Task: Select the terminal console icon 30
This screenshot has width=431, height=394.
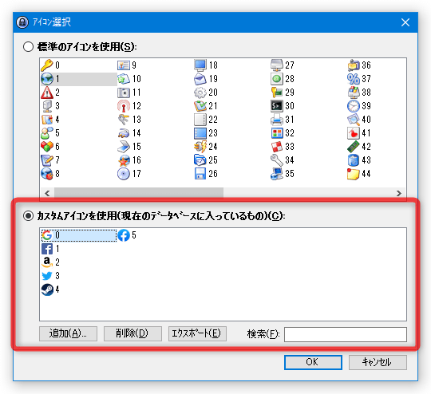Action: [x=276, y=106]
